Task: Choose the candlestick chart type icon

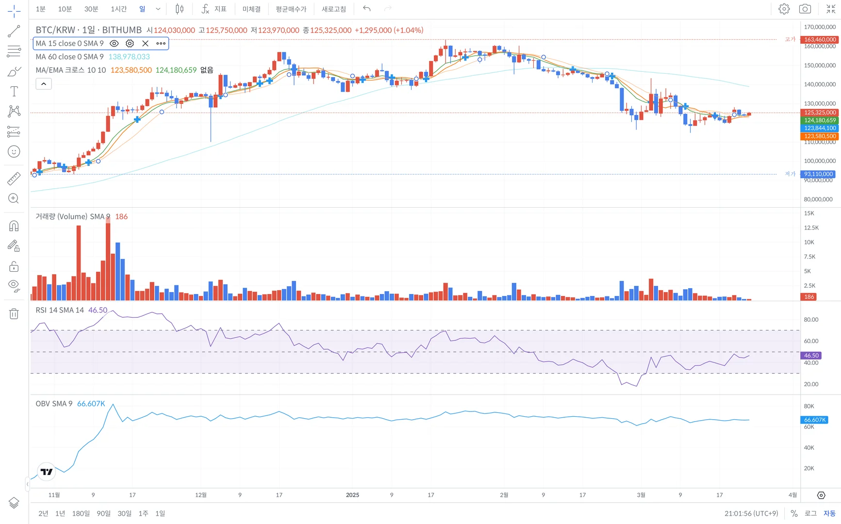Action: [180, 9]
